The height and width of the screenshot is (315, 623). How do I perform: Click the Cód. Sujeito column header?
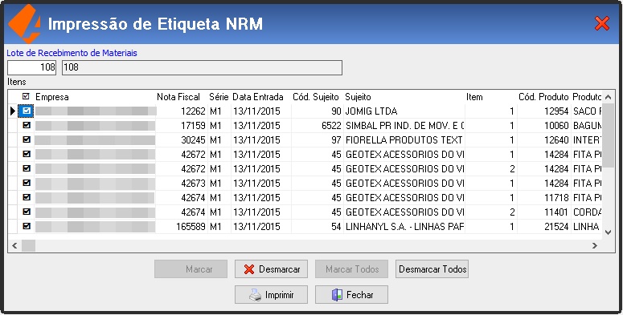pos(317,97)
